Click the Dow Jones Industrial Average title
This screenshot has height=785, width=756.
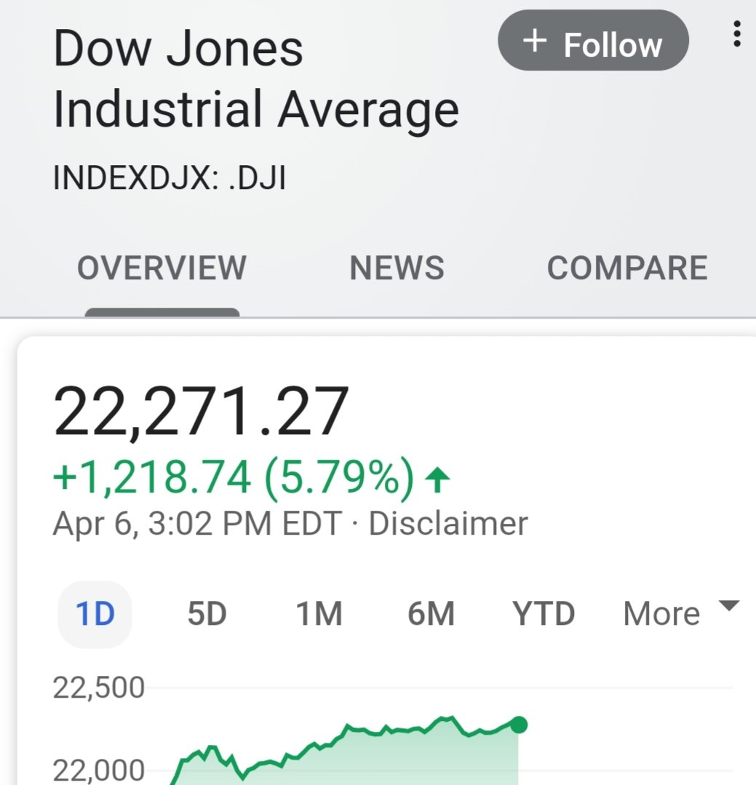(x=255, y=79)
